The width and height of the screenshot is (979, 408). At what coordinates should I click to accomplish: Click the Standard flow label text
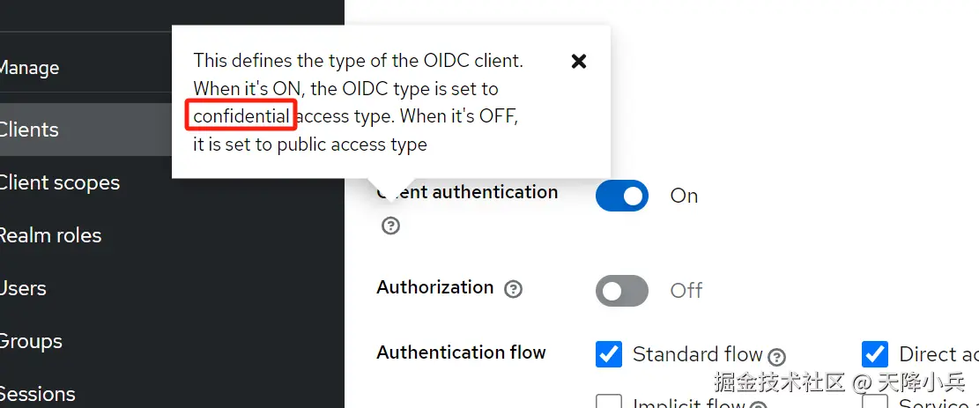[x=697, y=354]
